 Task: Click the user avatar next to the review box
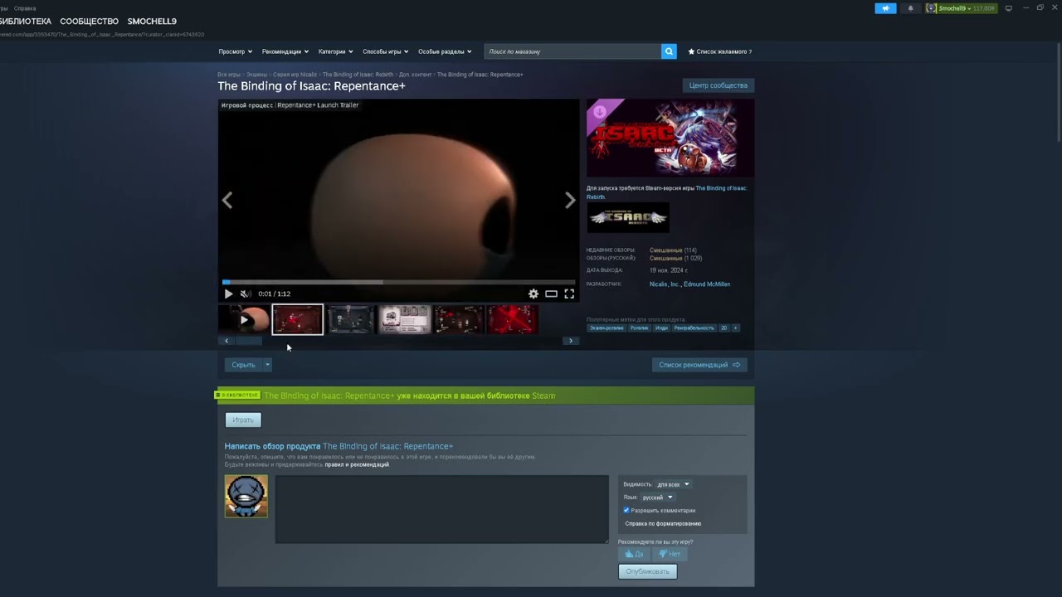click(246, 496)
